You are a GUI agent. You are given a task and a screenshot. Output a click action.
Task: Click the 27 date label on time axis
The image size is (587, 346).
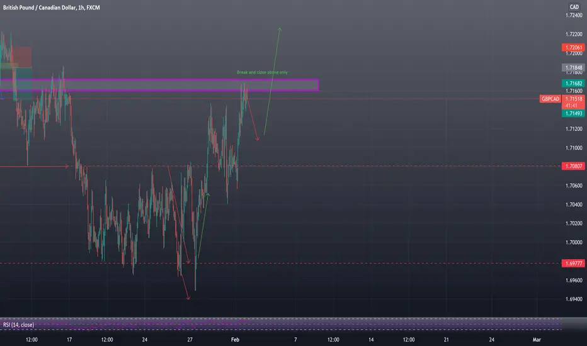(190, 340)
